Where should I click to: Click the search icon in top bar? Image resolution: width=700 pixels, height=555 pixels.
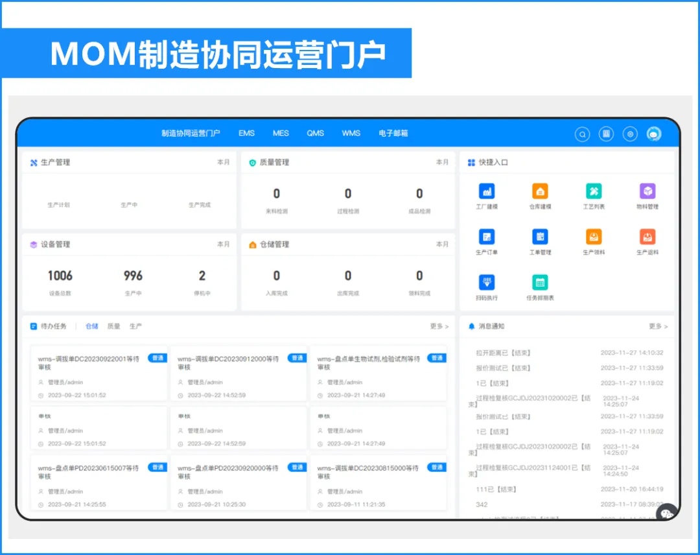(x=583, y=134)
